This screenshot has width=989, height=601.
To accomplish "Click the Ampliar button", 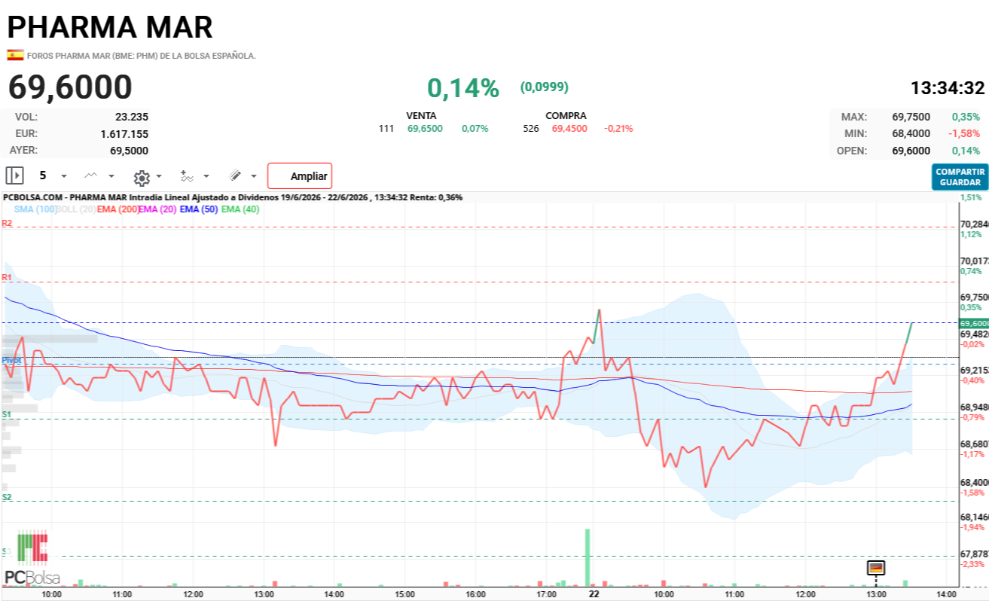I will pos(300,176).
